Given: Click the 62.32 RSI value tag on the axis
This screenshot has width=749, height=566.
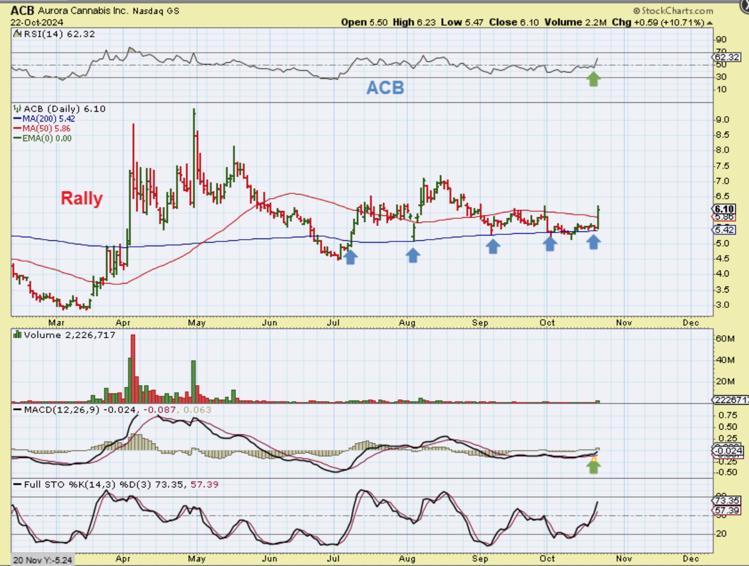Looking at the screenshot, I should [x=726, y=57].
